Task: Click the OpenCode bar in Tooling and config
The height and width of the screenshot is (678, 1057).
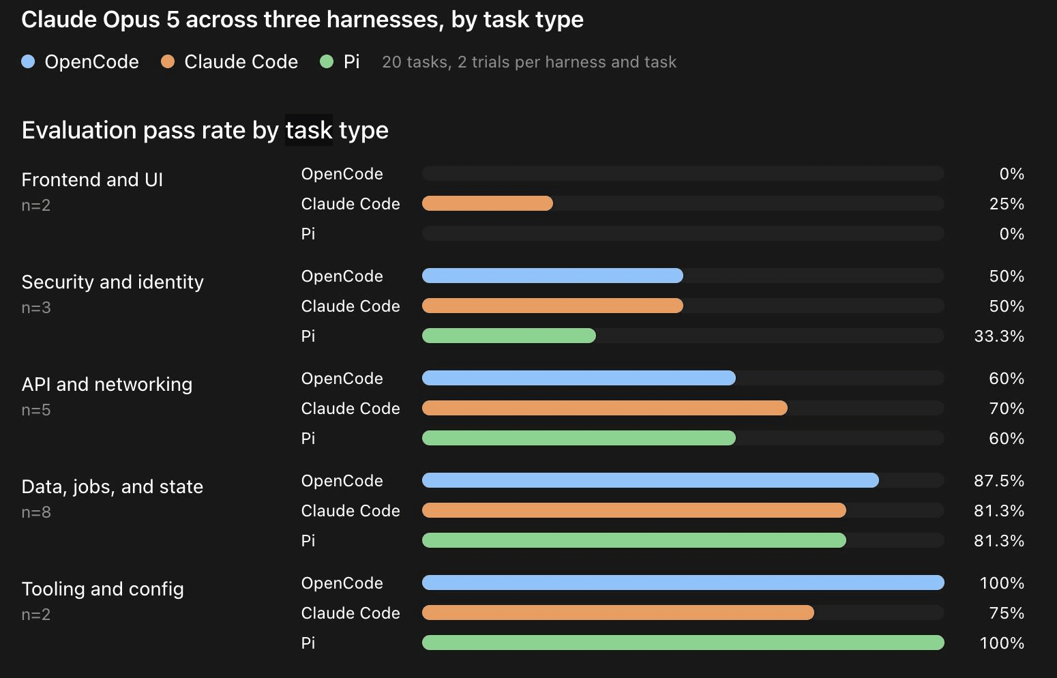Action: [683, 583]
